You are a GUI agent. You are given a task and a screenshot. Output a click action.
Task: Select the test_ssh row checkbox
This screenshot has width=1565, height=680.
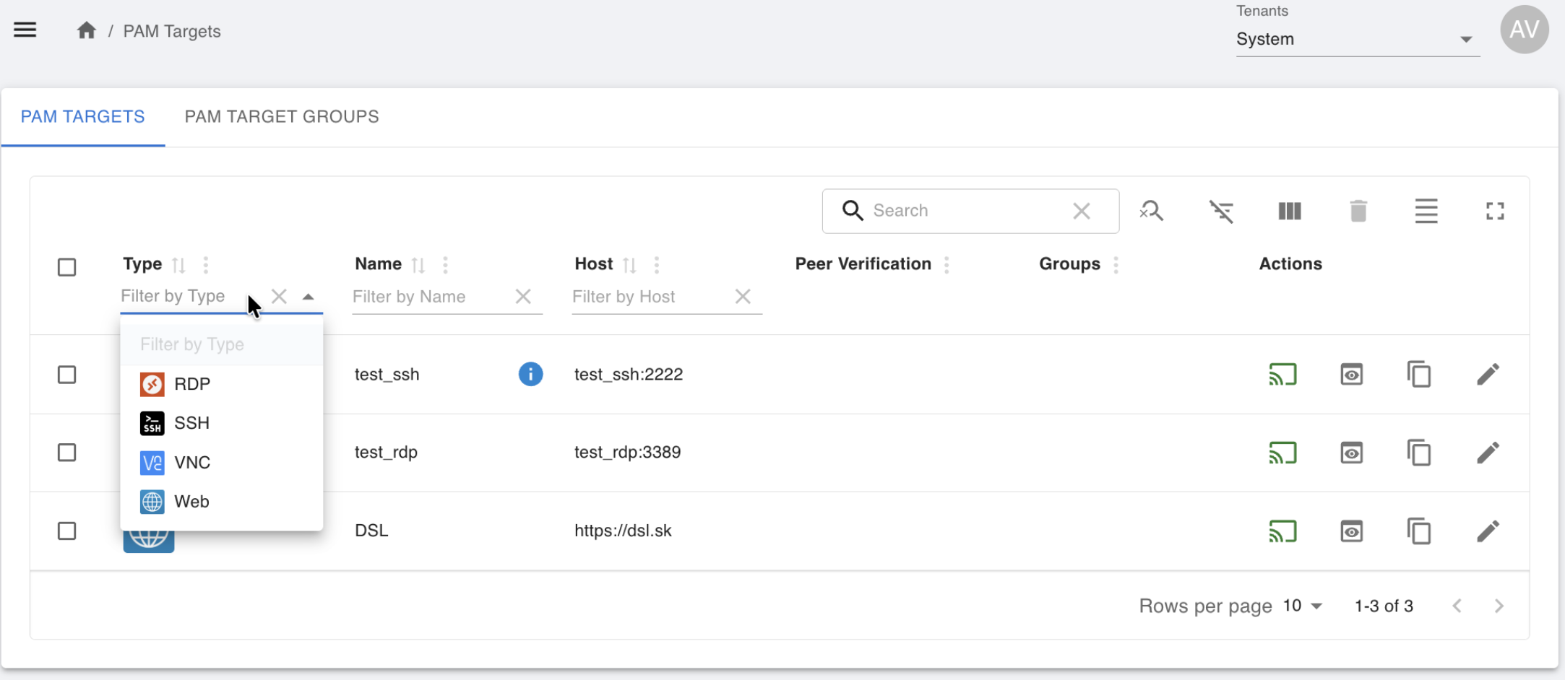point(67,375)
